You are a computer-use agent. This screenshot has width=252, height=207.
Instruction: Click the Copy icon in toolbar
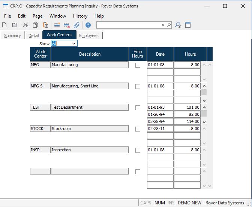(35, 25)
